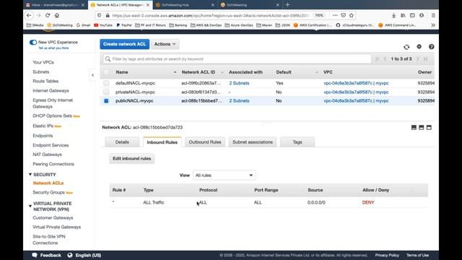Open Peering Connections in the sidebar

(x=53, y=164)
